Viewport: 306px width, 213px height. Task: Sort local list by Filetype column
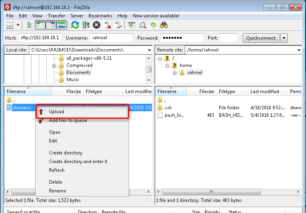coord(103,91)
